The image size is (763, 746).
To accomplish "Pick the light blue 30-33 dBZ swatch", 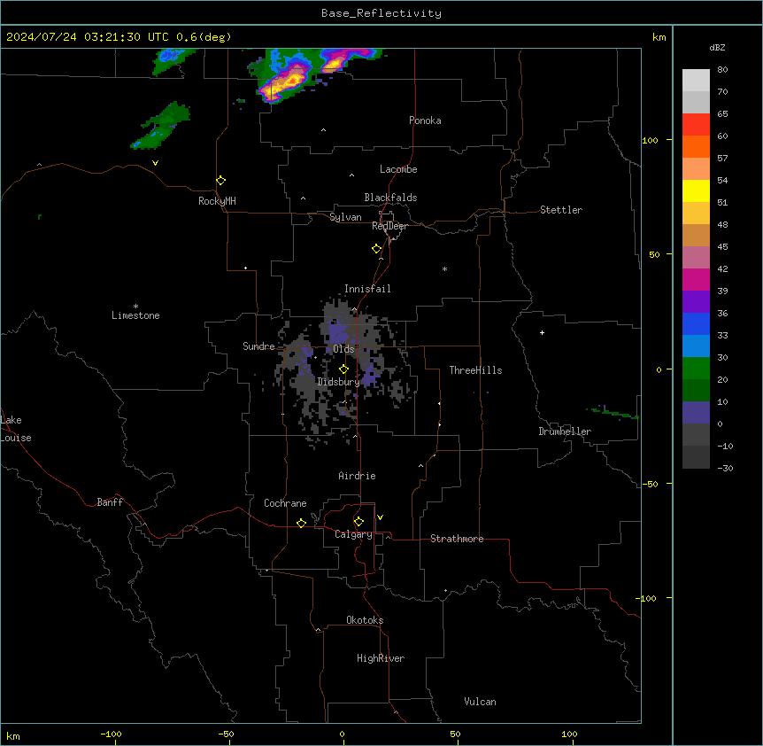I will [x=696, y=346].
